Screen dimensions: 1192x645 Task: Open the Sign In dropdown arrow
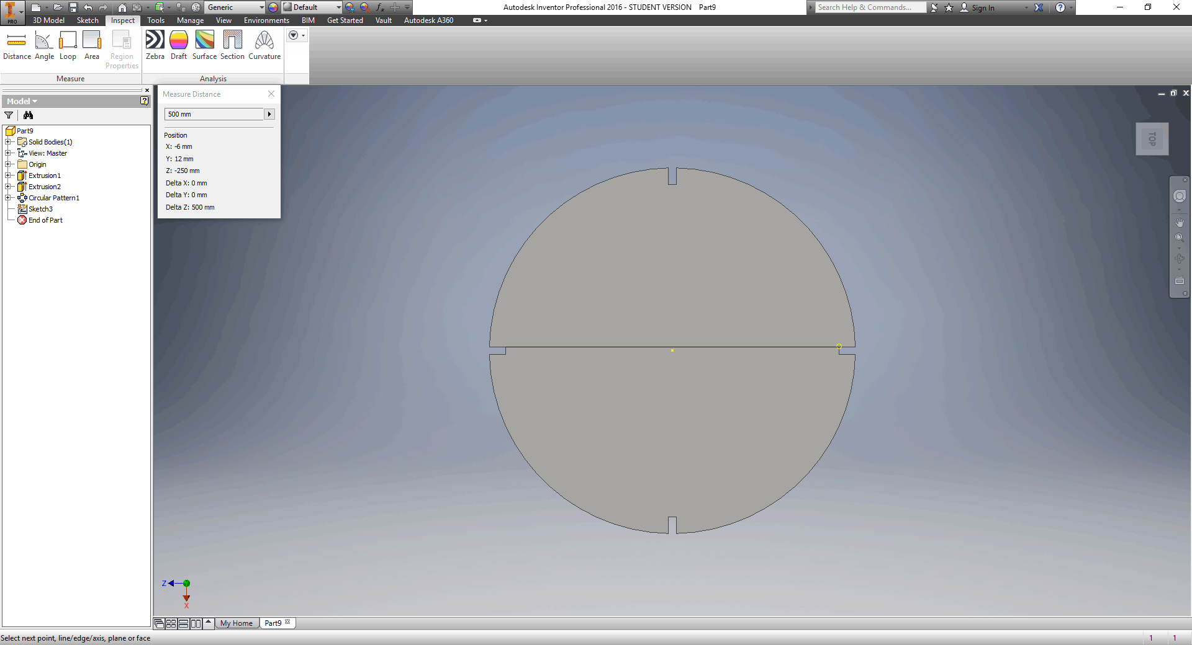tap(1026, 7)
